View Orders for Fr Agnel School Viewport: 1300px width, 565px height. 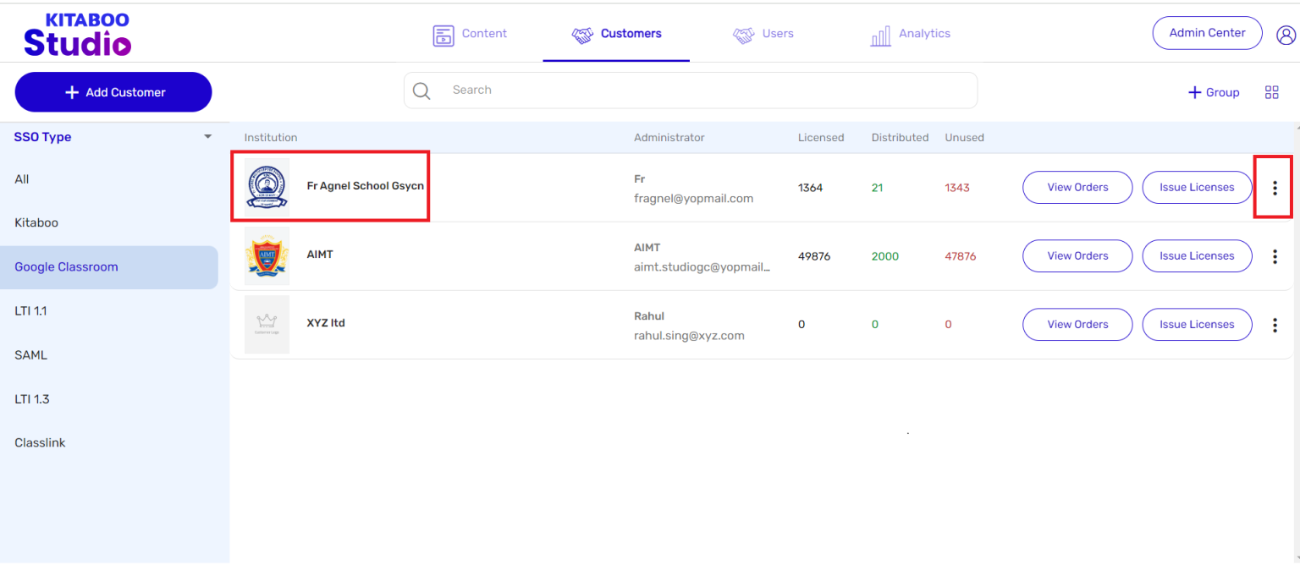tap(1077, 188)
